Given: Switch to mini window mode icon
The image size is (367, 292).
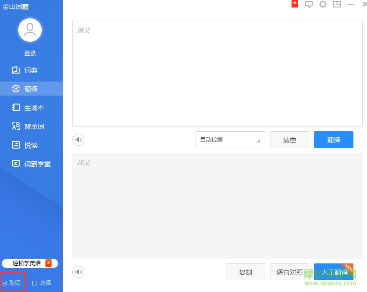Looking at the screenshot, I should click(x=337, y=4).
